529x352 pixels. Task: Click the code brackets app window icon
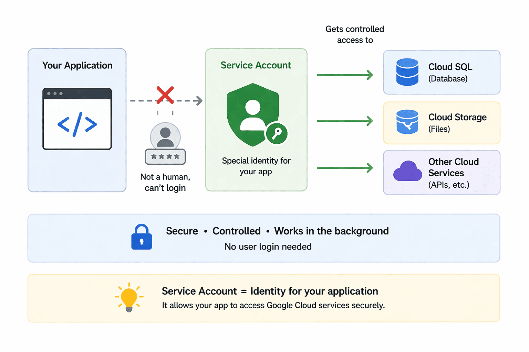click(77, 119)
